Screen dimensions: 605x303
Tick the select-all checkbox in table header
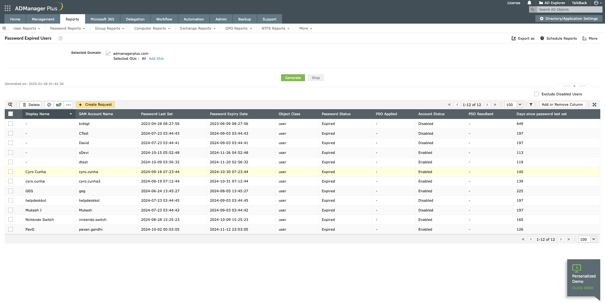(11, 114)
